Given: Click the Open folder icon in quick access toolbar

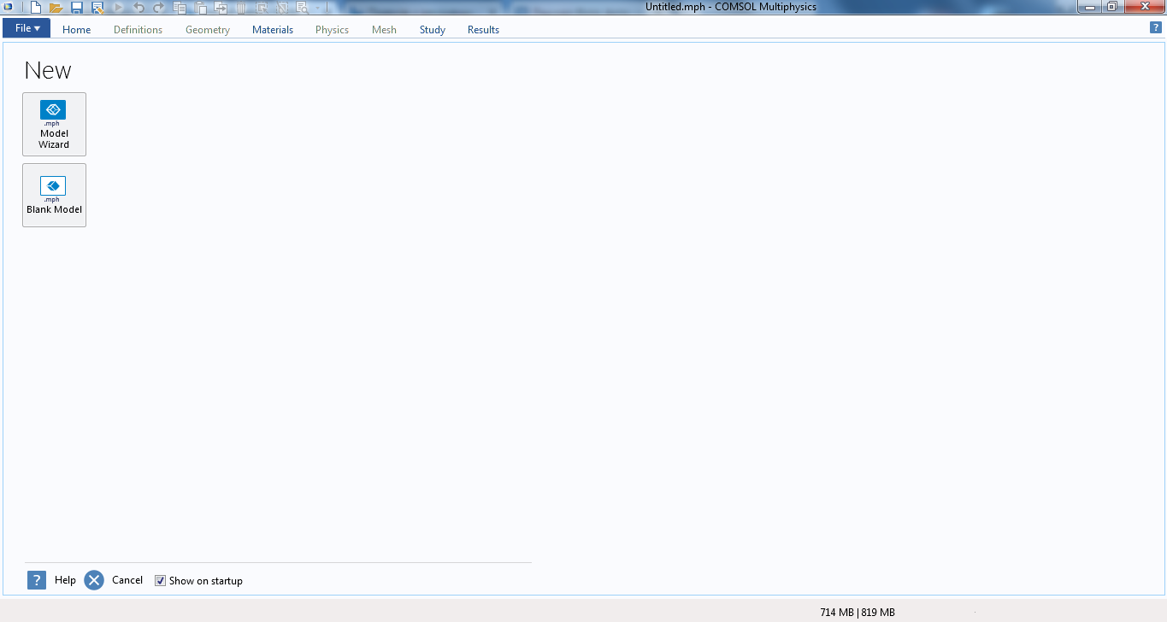Looking at the screenshot, I should click(x=56, y=8).
